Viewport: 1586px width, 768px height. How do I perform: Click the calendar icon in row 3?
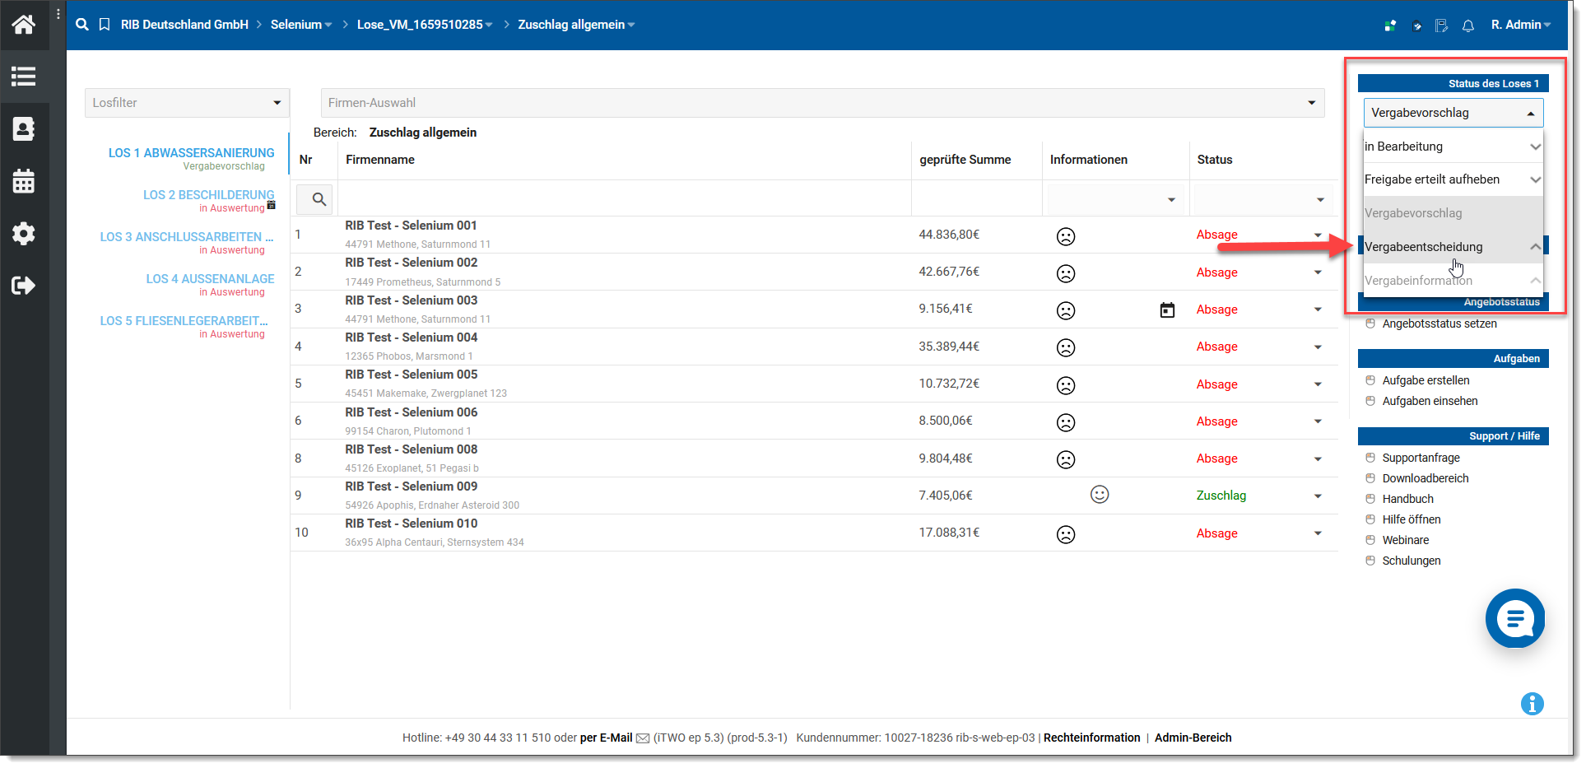pyautogui.click(x=1167, y=310)
